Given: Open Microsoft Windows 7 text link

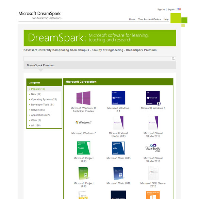Looking at the screenshot, I should pos(83,133).
